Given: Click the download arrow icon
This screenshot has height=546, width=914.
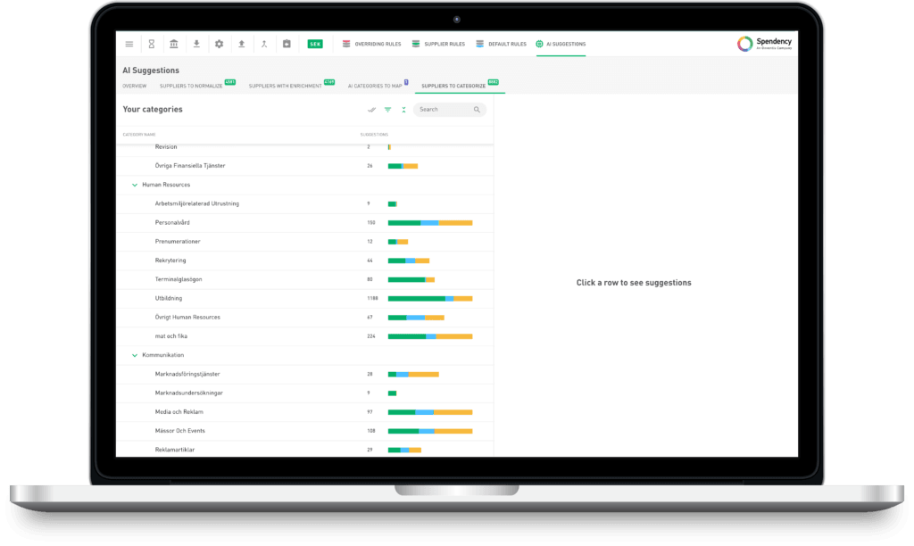Looking at the screenshot, I should point(196,44).
